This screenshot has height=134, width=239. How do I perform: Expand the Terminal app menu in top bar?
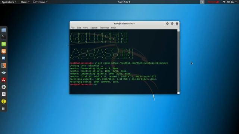[x=40, y=2]
